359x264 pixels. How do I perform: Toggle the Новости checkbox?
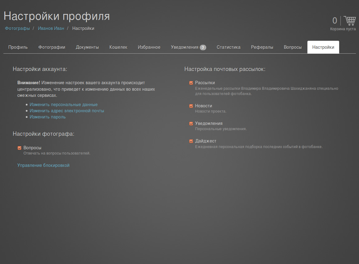[191, 106]
